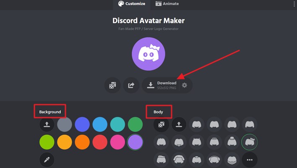297x168 pixels.
Task: Upload a custom background image
Action: (x=47, y=124)
